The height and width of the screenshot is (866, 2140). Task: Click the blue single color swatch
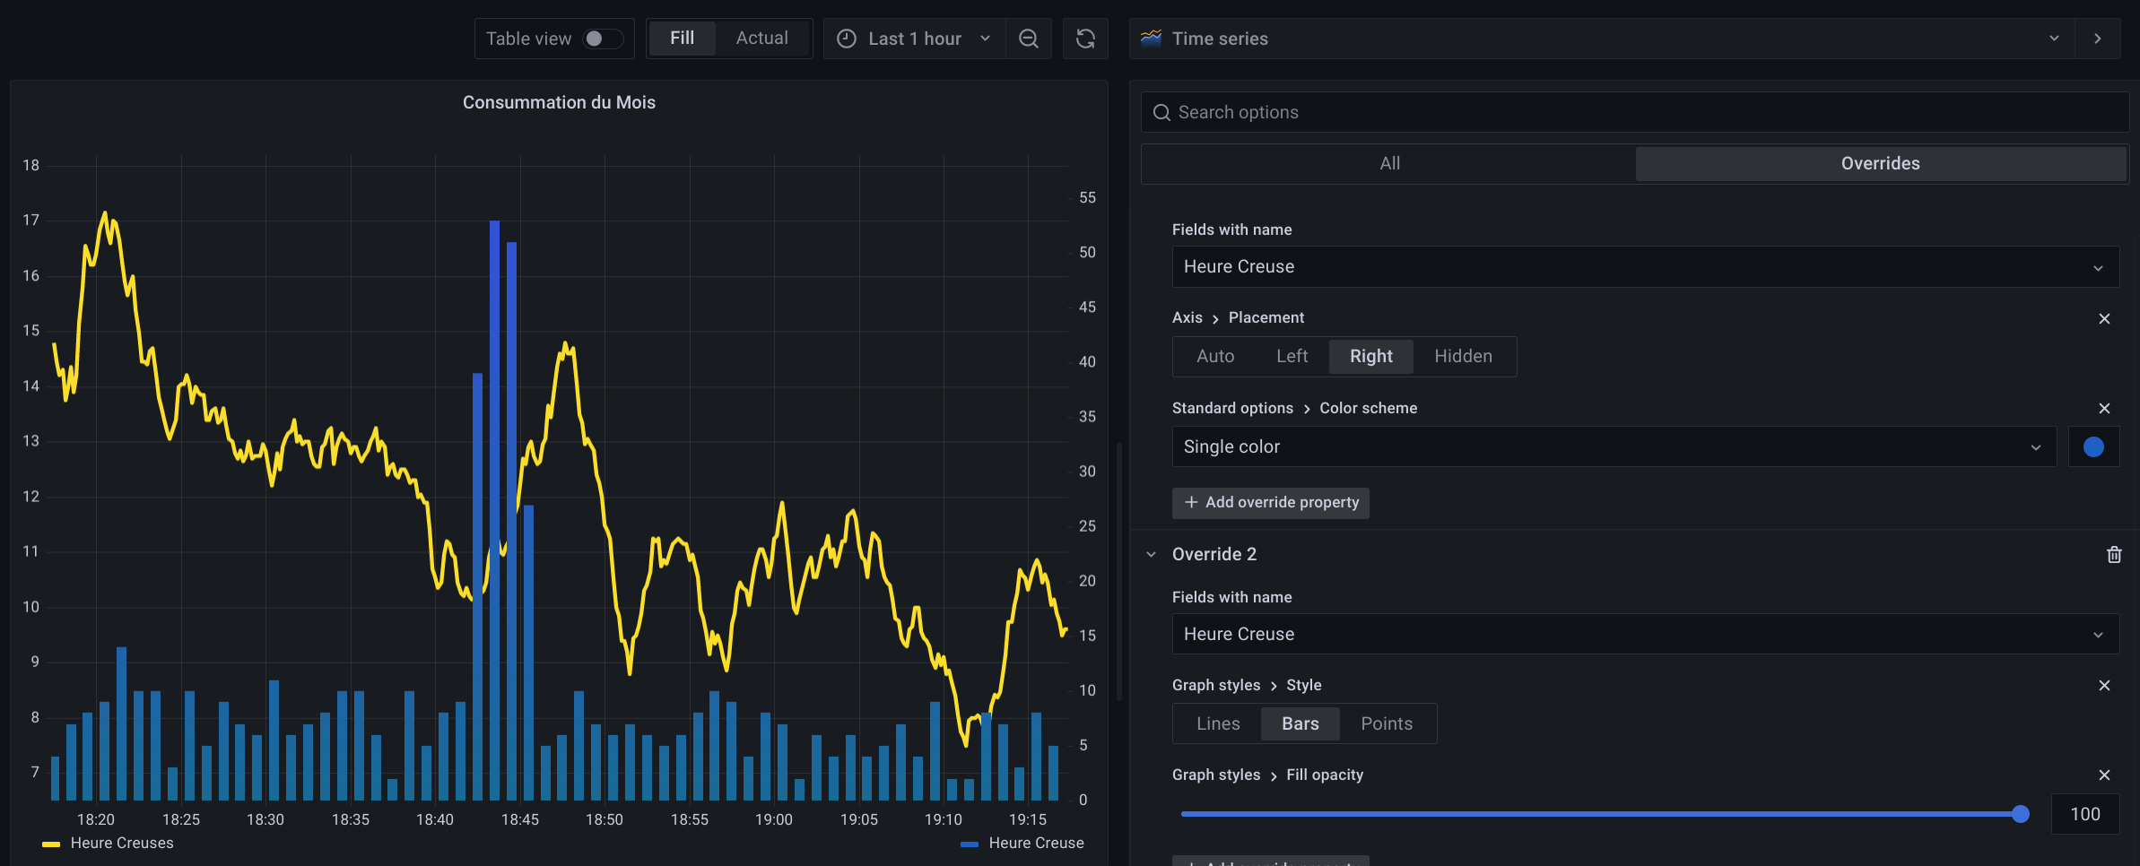(x=2092, y=446)
